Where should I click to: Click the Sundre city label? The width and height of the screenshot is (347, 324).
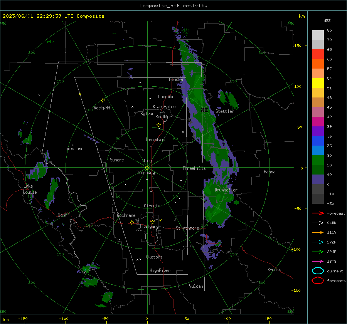pyautogui.click(x=117, y=159)
